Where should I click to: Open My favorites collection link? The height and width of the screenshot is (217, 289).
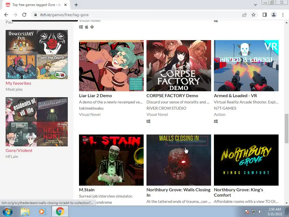pos(18,83)
